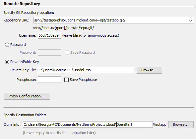
Task: Click the Passphrase input field
Action: pyautogui.click(x=49, y=80)
